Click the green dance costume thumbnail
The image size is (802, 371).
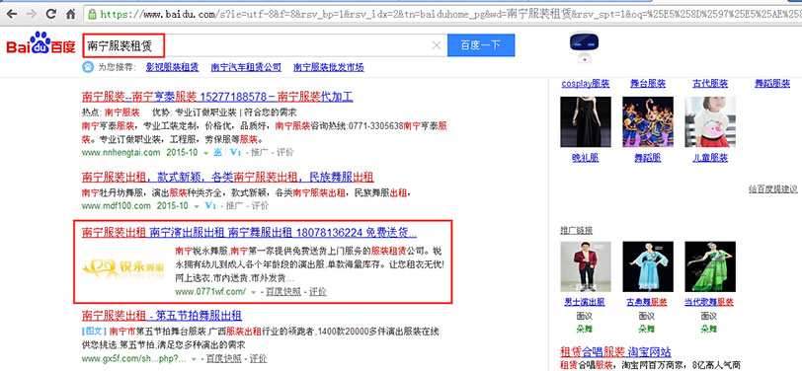[710, 266]
